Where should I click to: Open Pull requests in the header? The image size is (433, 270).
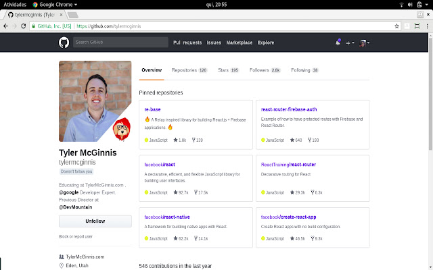[x=187, y=43]
